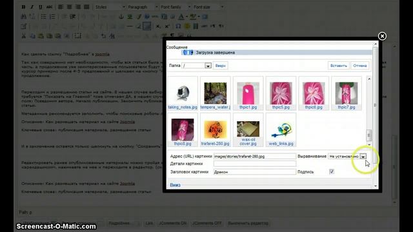This screenshot has height=232, width=413.
Task: Open the Font size dropdown
Action: (x=208, y=7)
